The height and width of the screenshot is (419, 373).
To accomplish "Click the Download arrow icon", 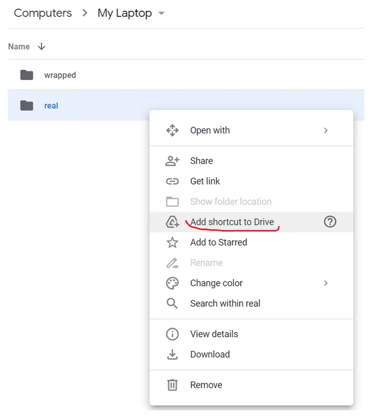I will click(x=173, y=354).
